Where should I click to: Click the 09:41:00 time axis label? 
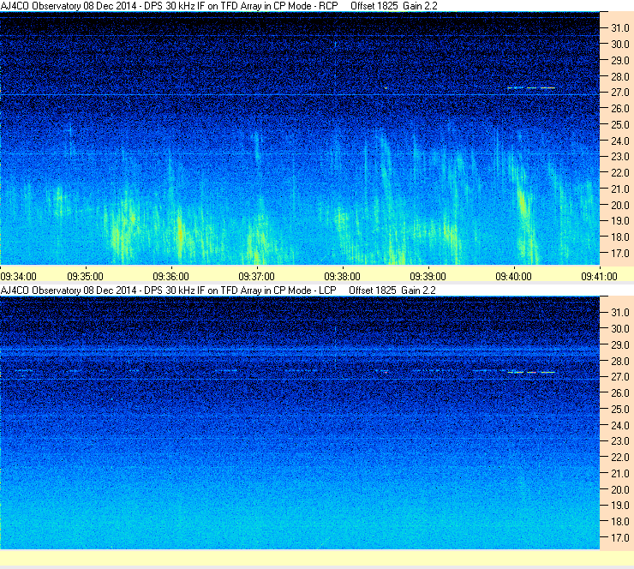[600, 277]
